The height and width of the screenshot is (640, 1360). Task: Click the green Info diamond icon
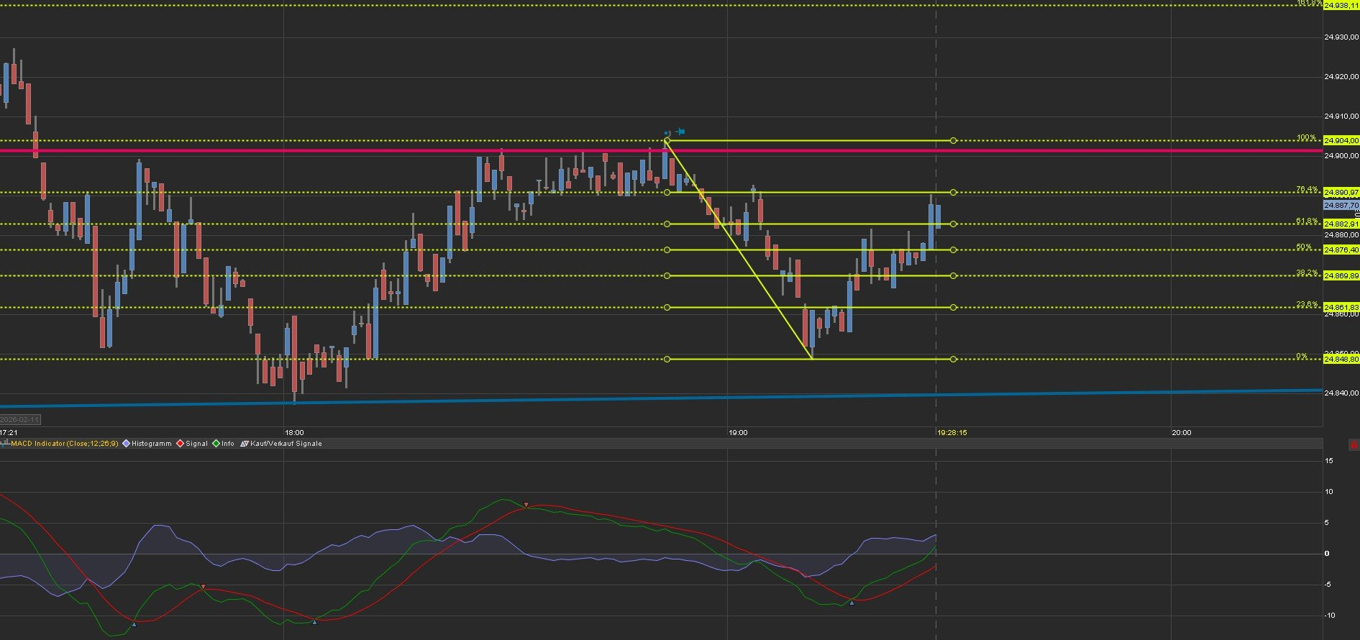[x=216, y=444]
